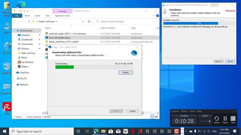241x135 pixels.
Task: Open Cortana circle on taskbar
Action: point(78,131)
